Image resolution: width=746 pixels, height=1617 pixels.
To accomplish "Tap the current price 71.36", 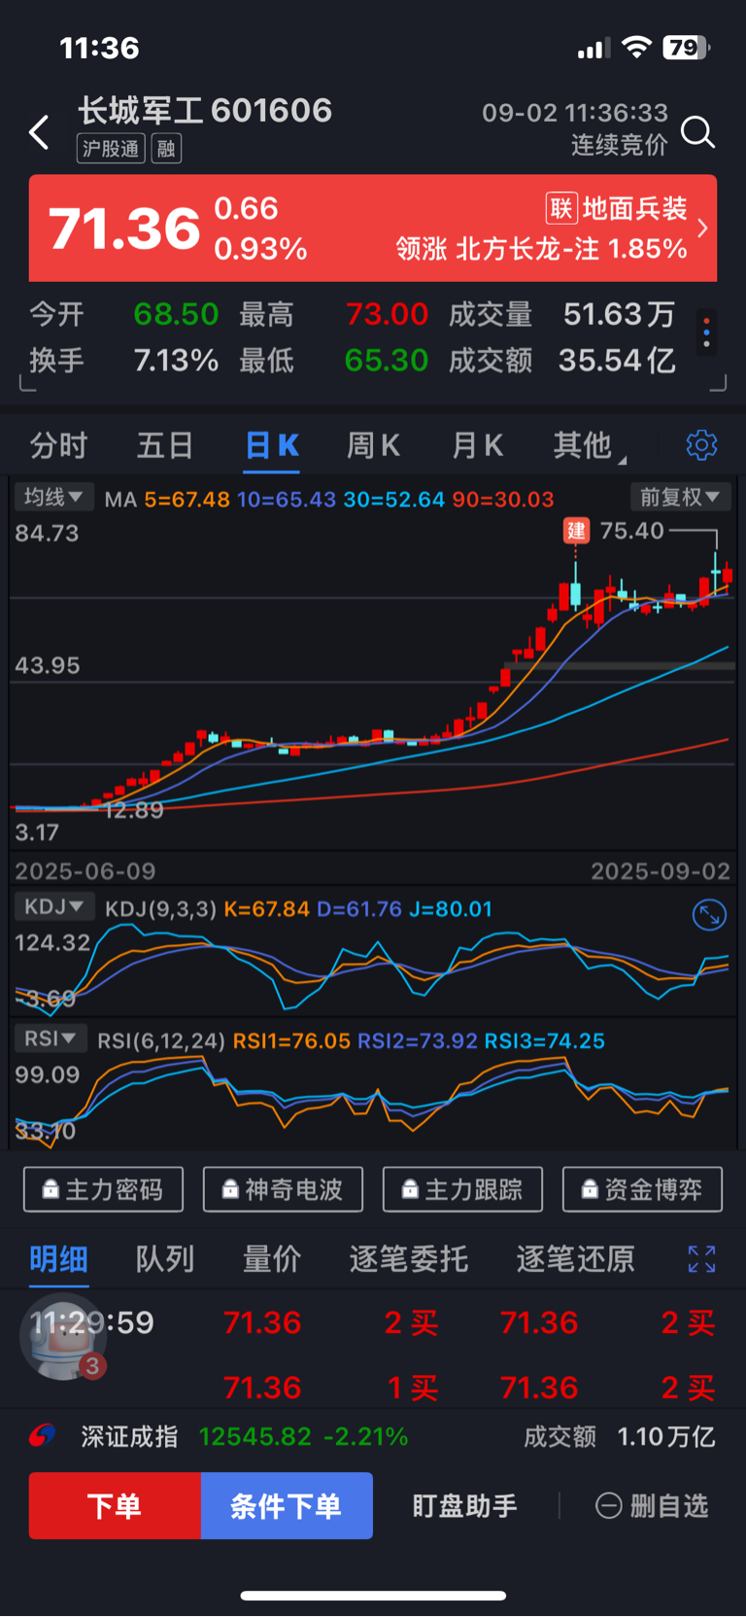I will [124, 228].
